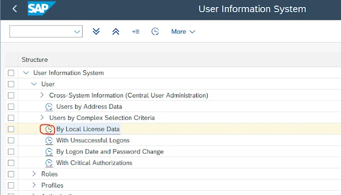The image size is (341, 195).
Task: Click the Profiles tree label
Action: 52,185
